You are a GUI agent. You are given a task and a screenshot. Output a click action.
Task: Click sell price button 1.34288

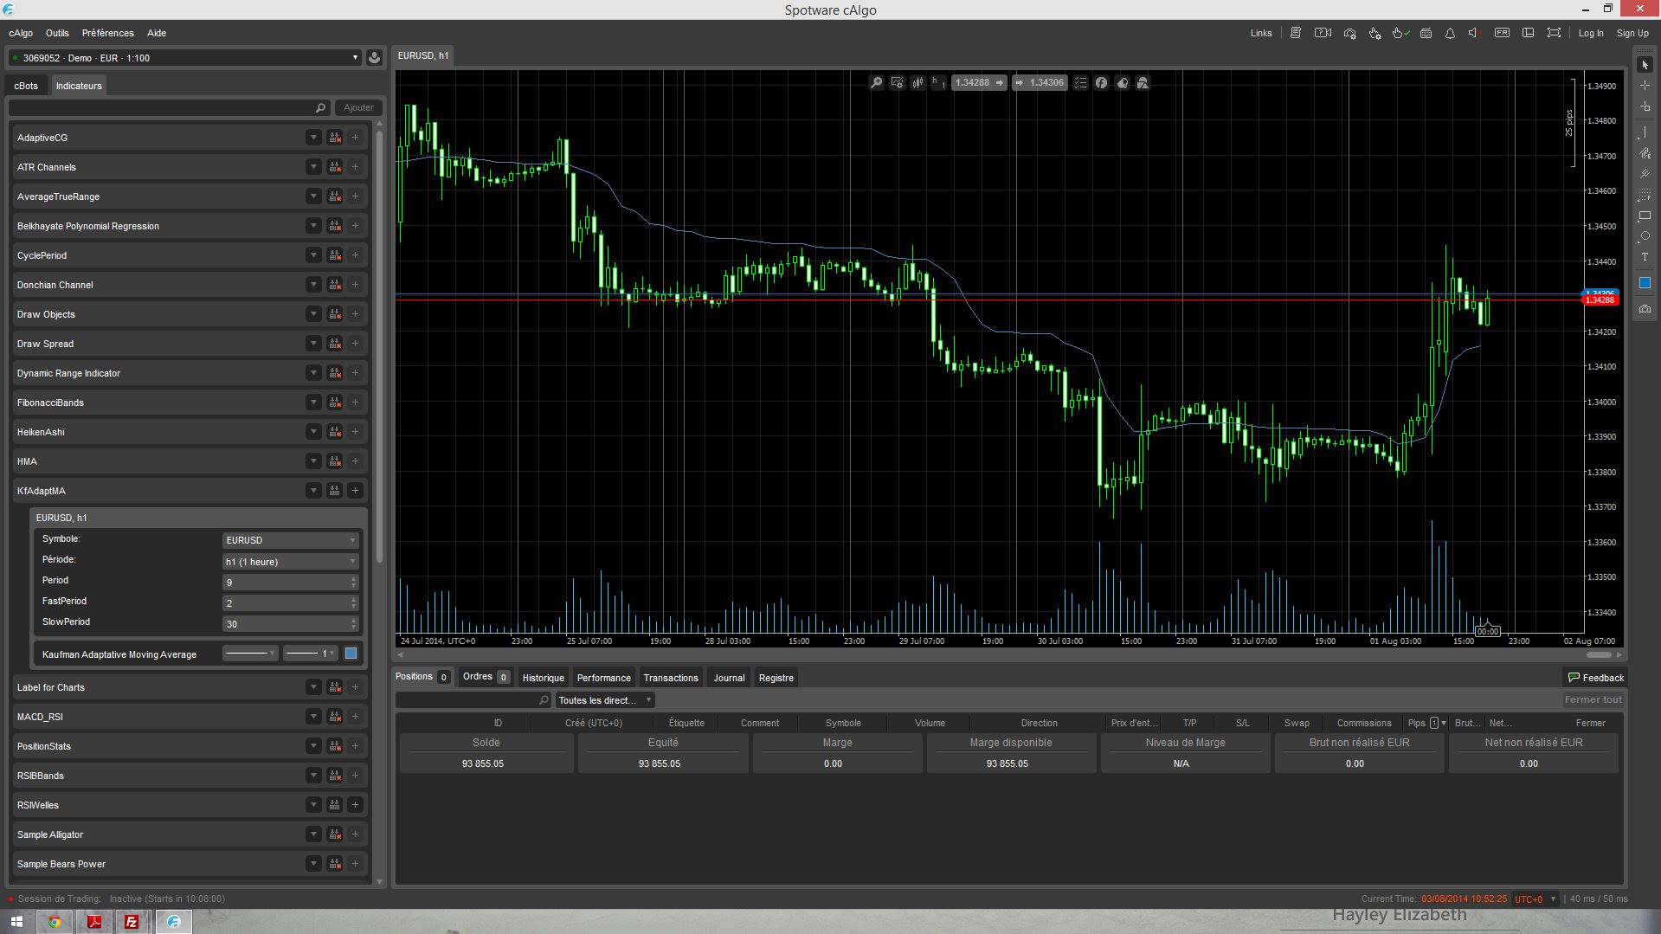pos(979,83)
